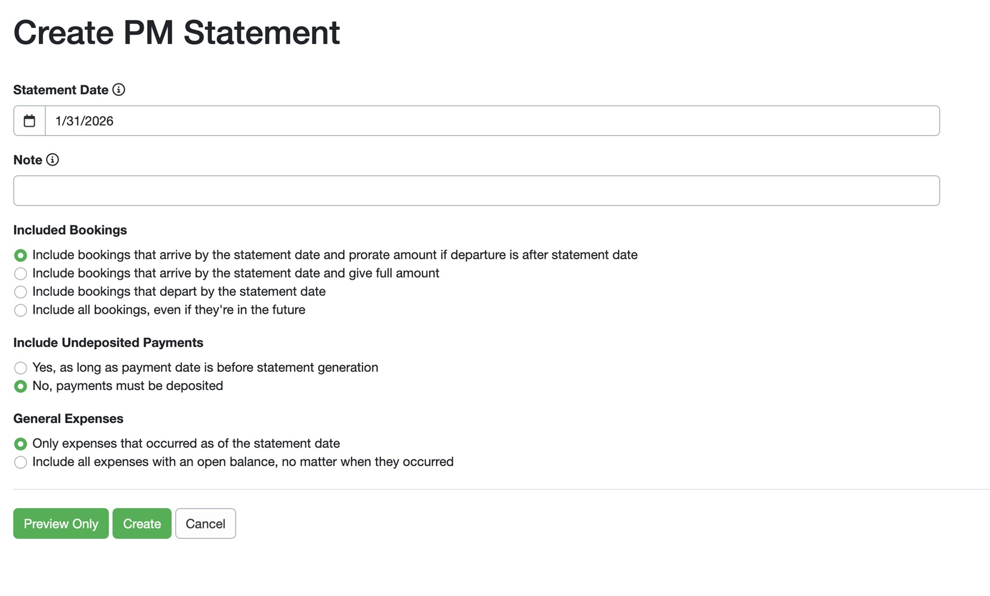Image resolution: width=990 pixels, height=596 pixels.
Task: Click the Cancel button
Action: tap(205, 523)
